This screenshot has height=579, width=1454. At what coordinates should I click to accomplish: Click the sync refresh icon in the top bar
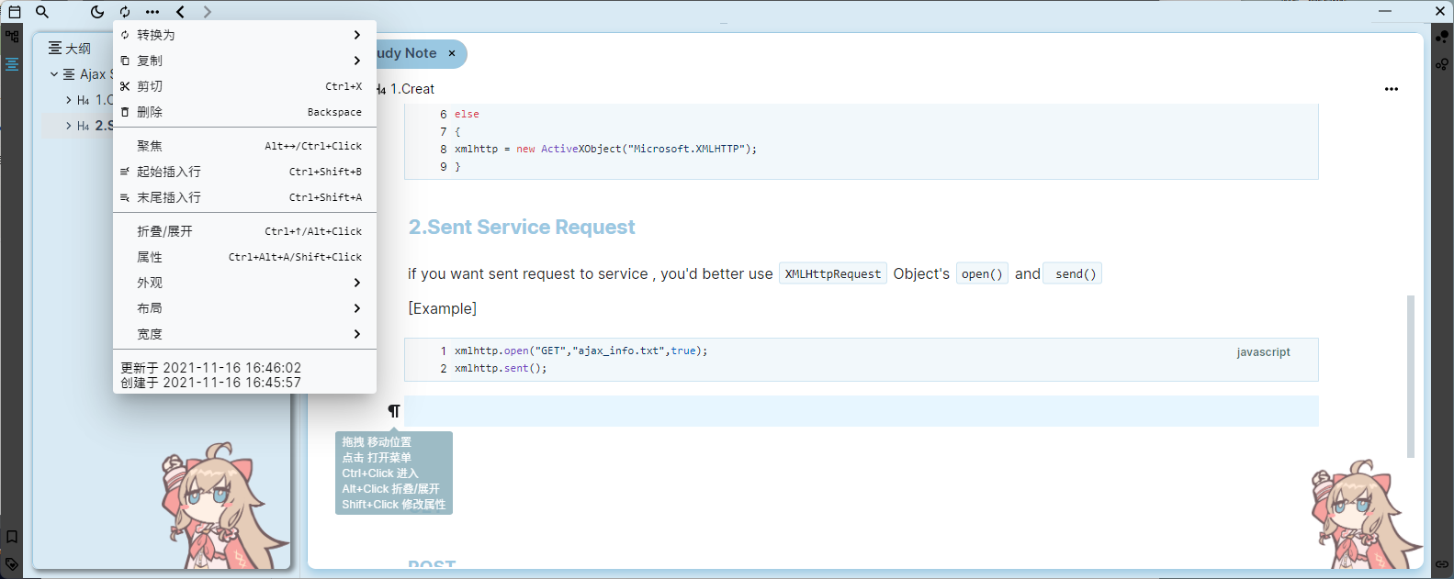point(125,12)
